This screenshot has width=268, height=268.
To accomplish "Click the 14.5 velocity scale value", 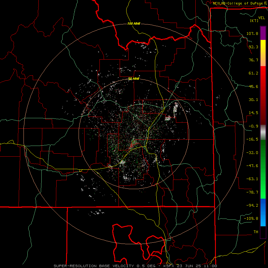I will [253, 113].
